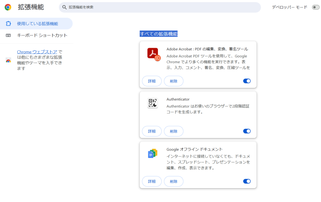Screen dimensions: 321x202
Task: Click 削除 for Adobe Acrobat
Action: (x=173, y=81)
